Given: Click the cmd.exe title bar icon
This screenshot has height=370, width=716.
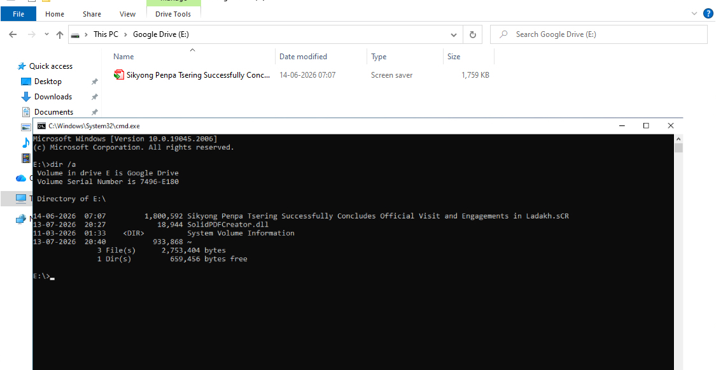Looking at the screenshot, I should [41, 126].
